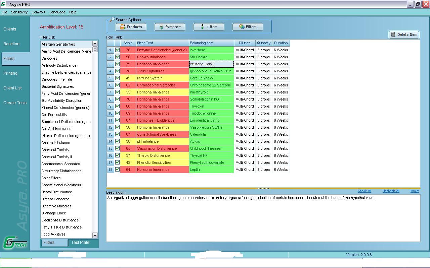Open the Sensitivity menu
Screen dimensions: 430x268
[19, 12]
